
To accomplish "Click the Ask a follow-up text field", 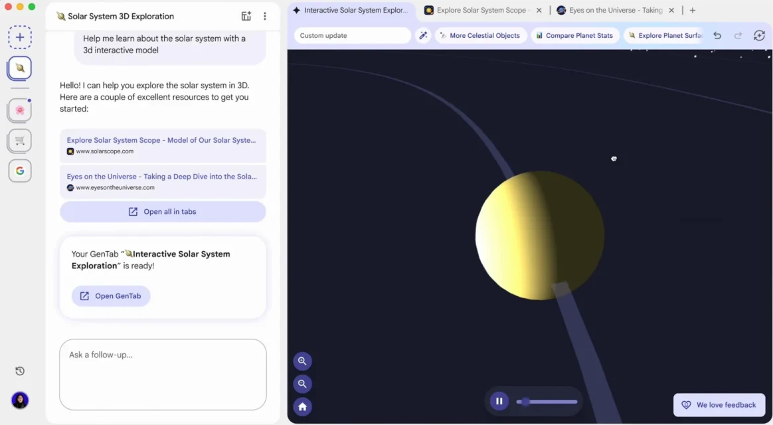I will coord(163,374).
